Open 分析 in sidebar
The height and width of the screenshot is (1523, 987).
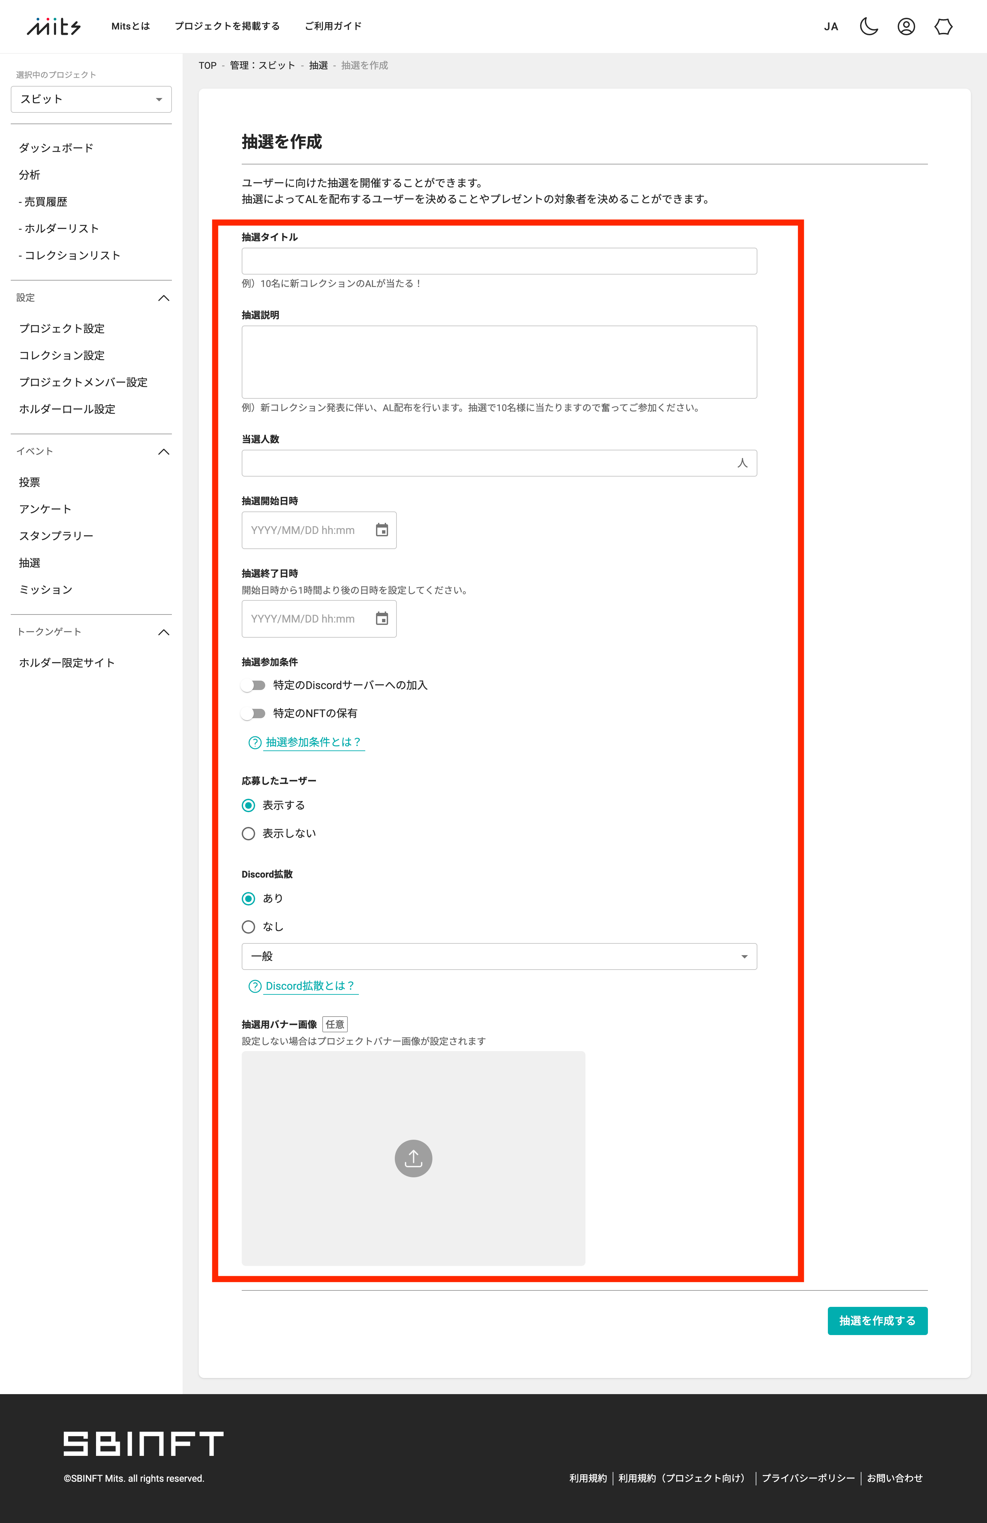point(30,175)
